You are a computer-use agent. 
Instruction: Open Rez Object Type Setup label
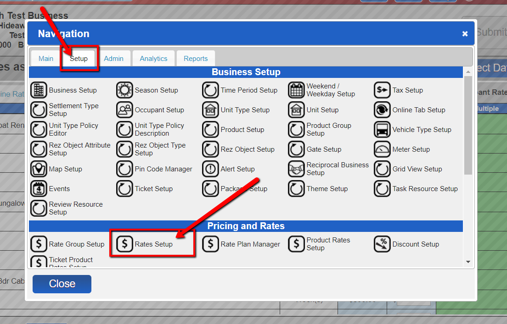(x=160, y=149)
